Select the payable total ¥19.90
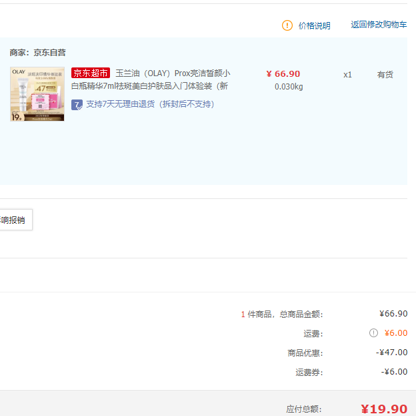This screenshot has width=416, height=416. [x=384, y=409]
